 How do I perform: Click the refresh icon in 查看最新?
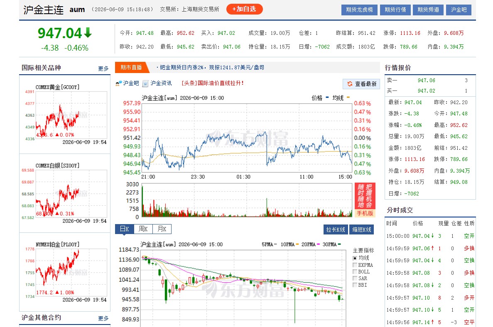pyautogui.click(x=350, y=84)
